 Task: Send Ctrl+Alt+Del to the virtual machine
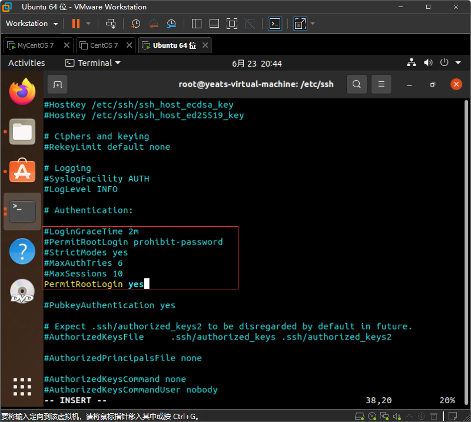[x=111, y=24]
